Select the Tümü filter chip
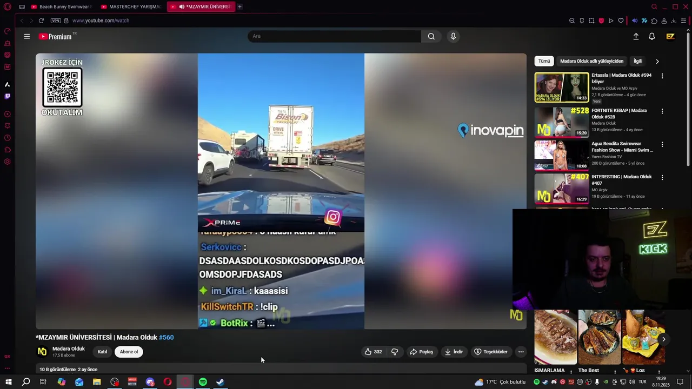692x389 pixels. click(x=544, y=61)
